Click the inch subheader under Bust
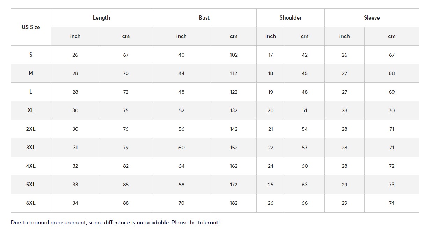This screenshot has width=426, height=230. click(x=181, y=36)
